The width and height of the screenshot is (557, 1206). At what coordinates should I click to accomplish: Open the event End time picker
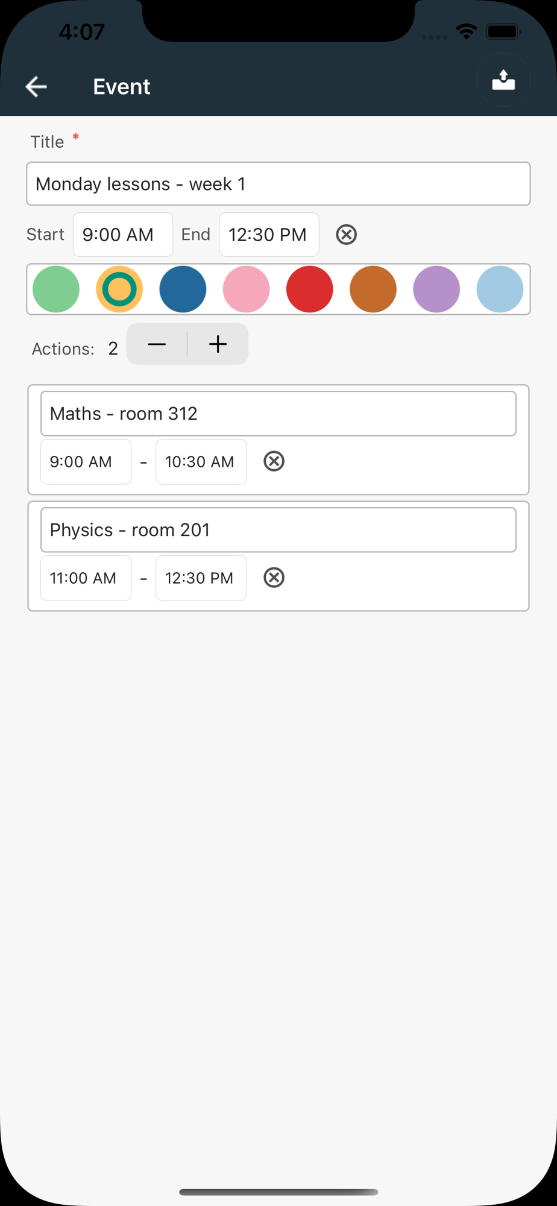[x=269, y=235]
